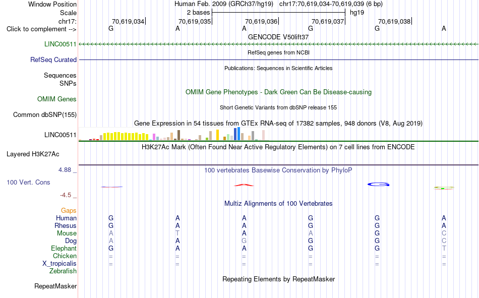This screenshot has height=298, width=479.
Task: Click the GTEx Gene Expression track title
Action: click(x=278, y=123)
